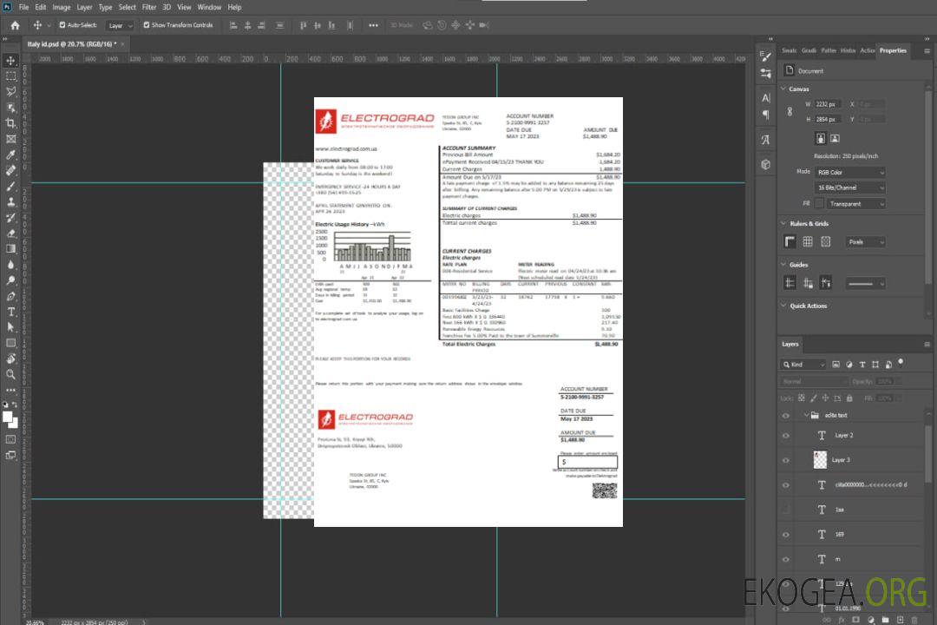This screenshot has width=937, height=625.
Task: Select the Lasso tool
Action: tap(11, 91)
